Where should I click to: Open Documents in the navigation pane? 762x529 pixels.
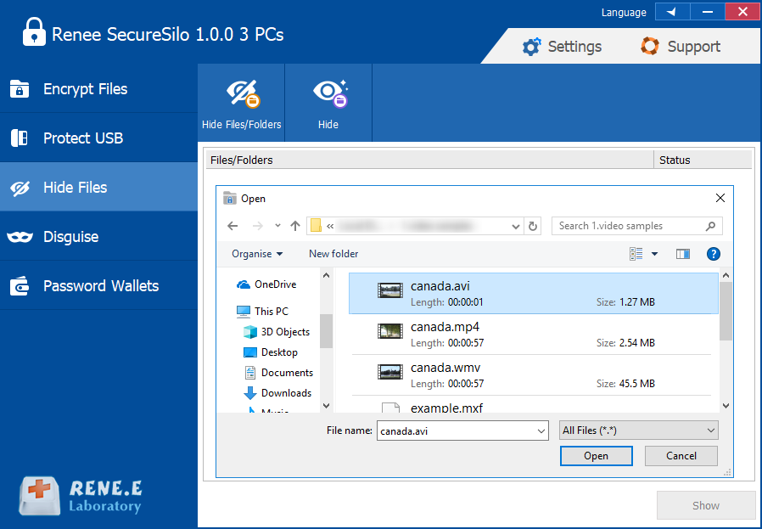point(278,373)
